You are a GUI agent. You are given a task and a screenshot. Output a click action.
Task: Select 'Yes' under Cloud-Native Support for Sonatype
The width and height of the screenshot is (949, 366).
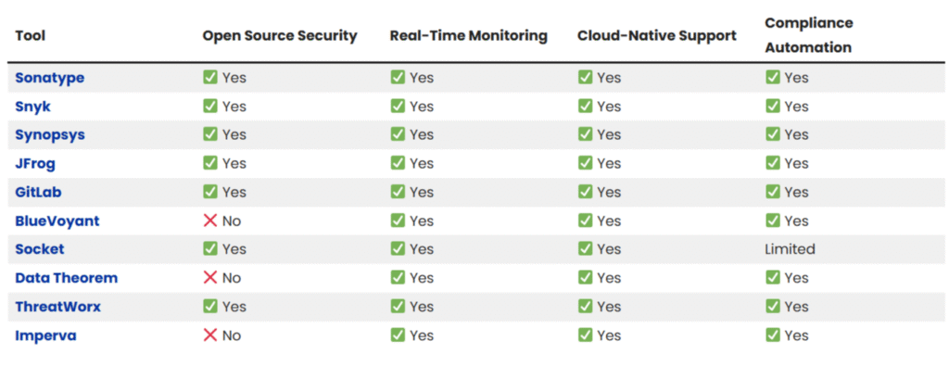[610, 78]
